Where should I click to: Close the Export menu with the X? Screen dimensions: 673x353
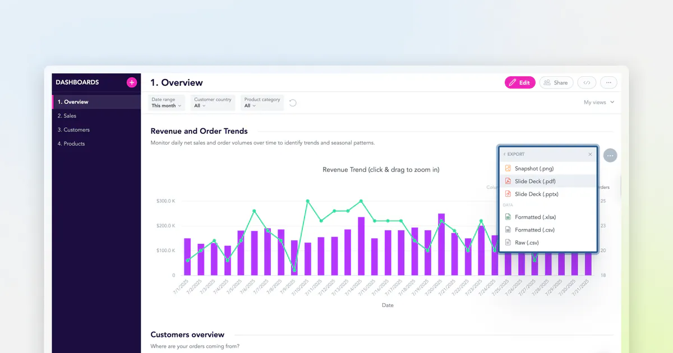590,154
